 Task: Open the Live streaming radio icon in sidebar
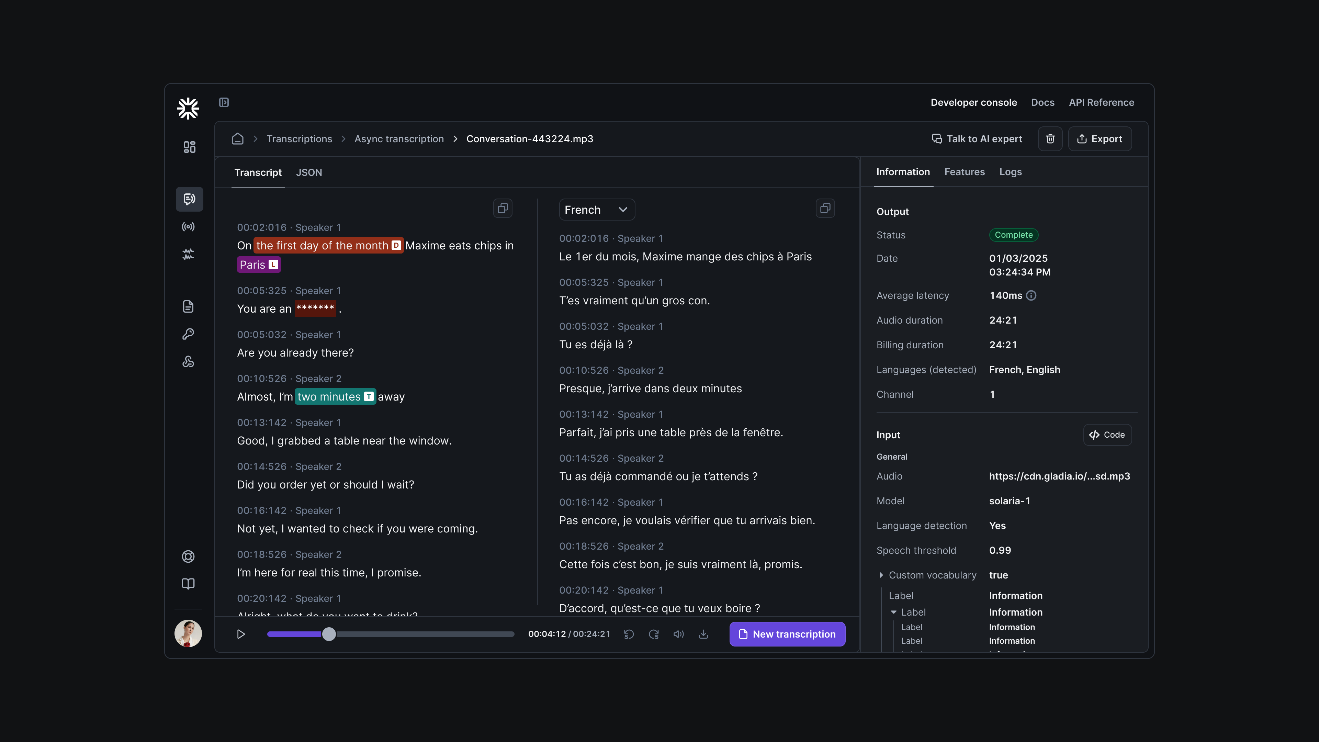point(189,227)
